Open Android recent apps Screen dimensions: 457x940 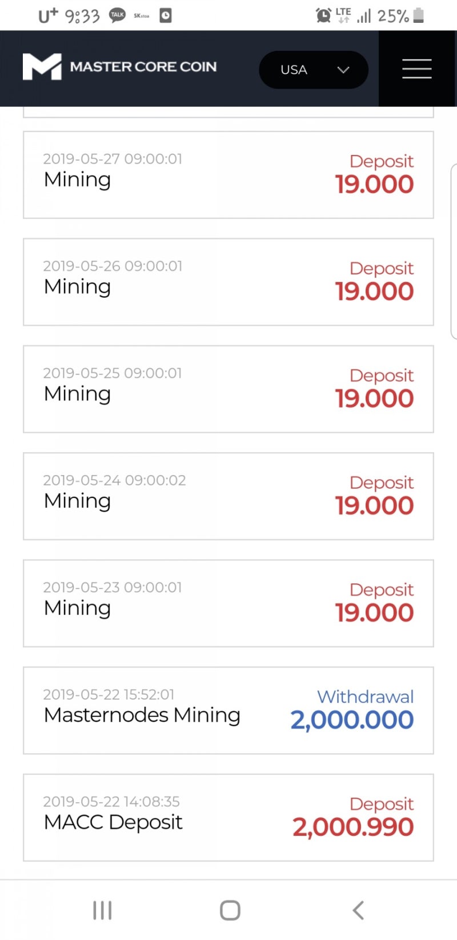point(102,910)
